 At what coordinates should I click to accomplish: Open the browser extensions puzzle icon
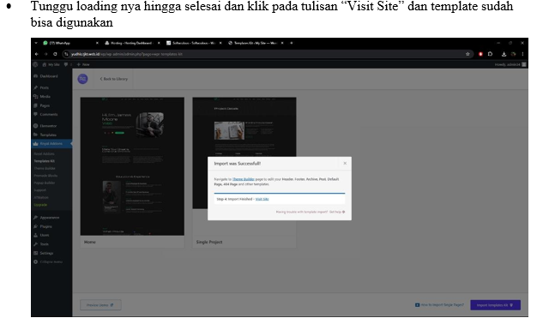[x=490, y=54]
